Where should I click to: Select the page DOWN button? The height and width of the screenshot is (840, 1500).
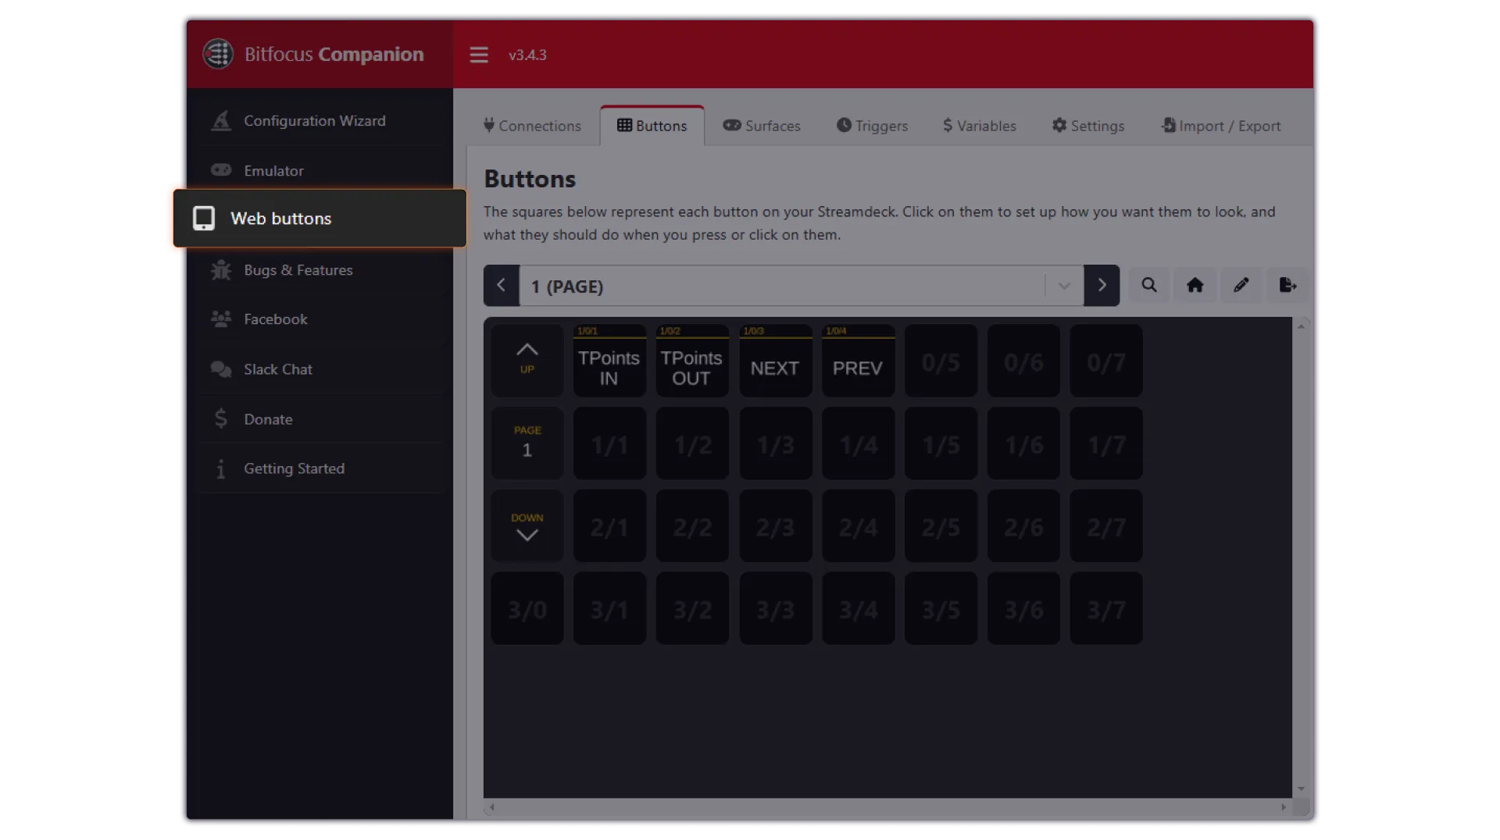pos(527,526)
